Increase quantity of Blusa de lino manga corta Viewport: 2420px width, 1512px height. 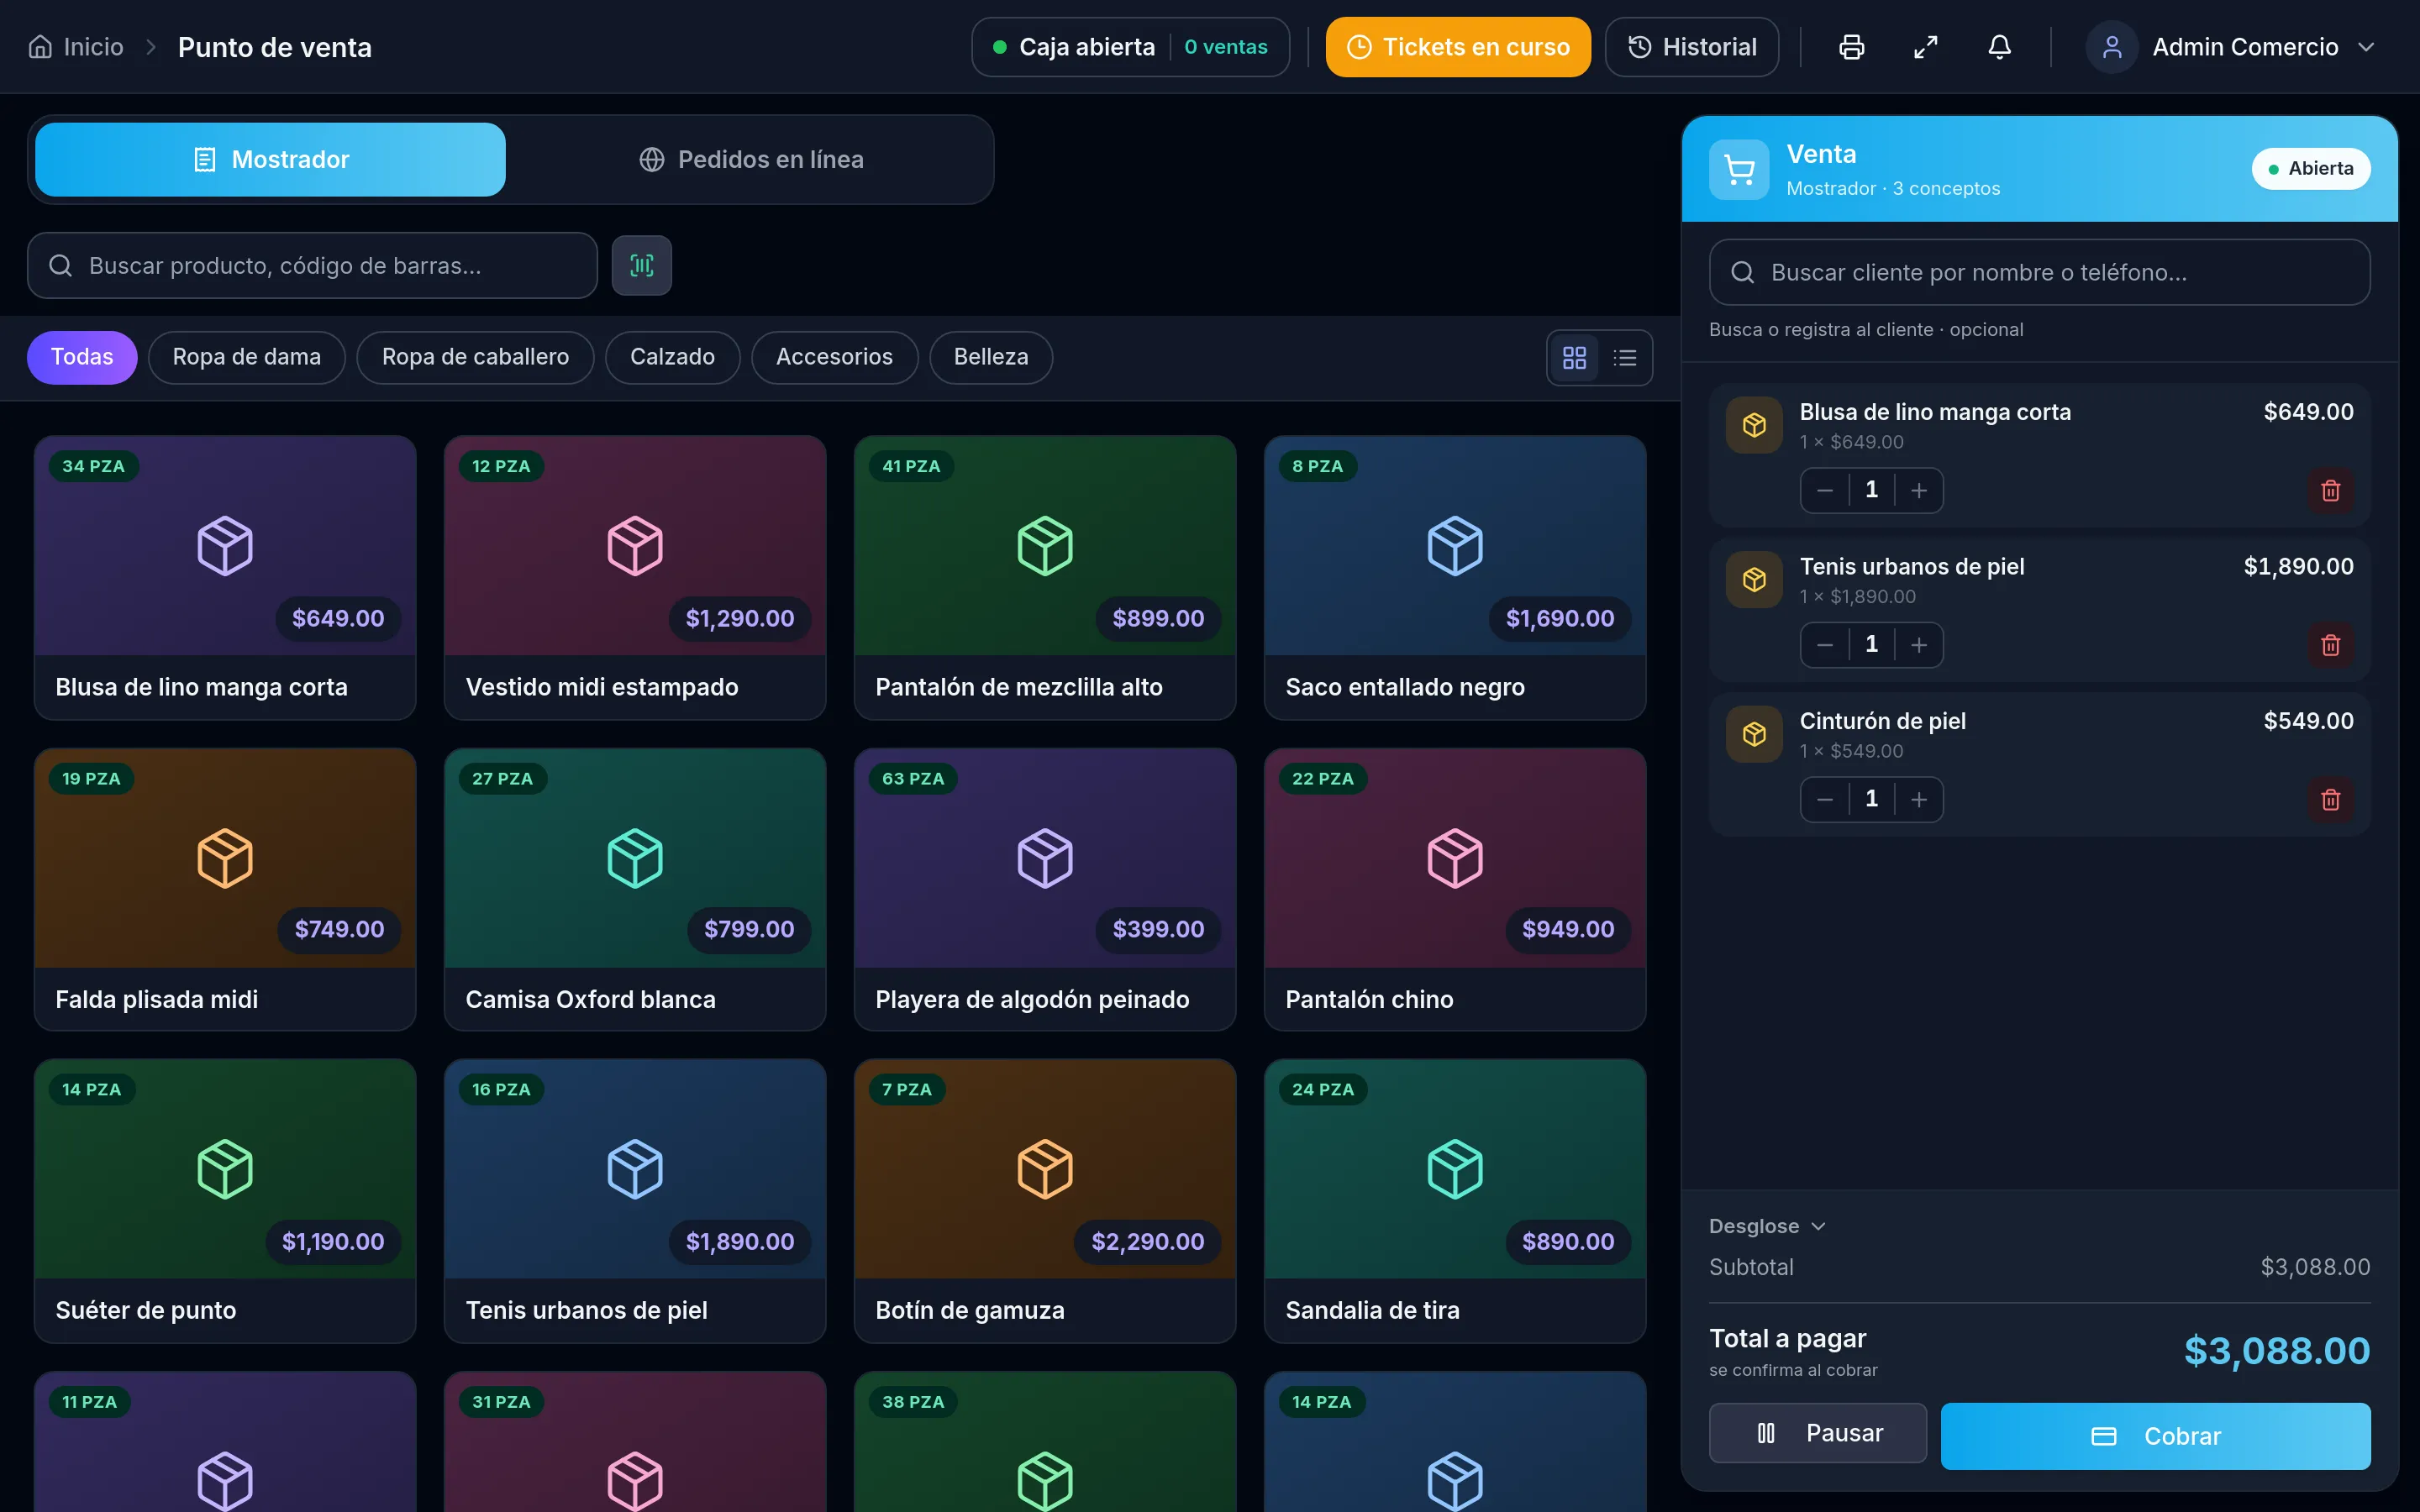pyautogui.click(x=1918, y=490)
